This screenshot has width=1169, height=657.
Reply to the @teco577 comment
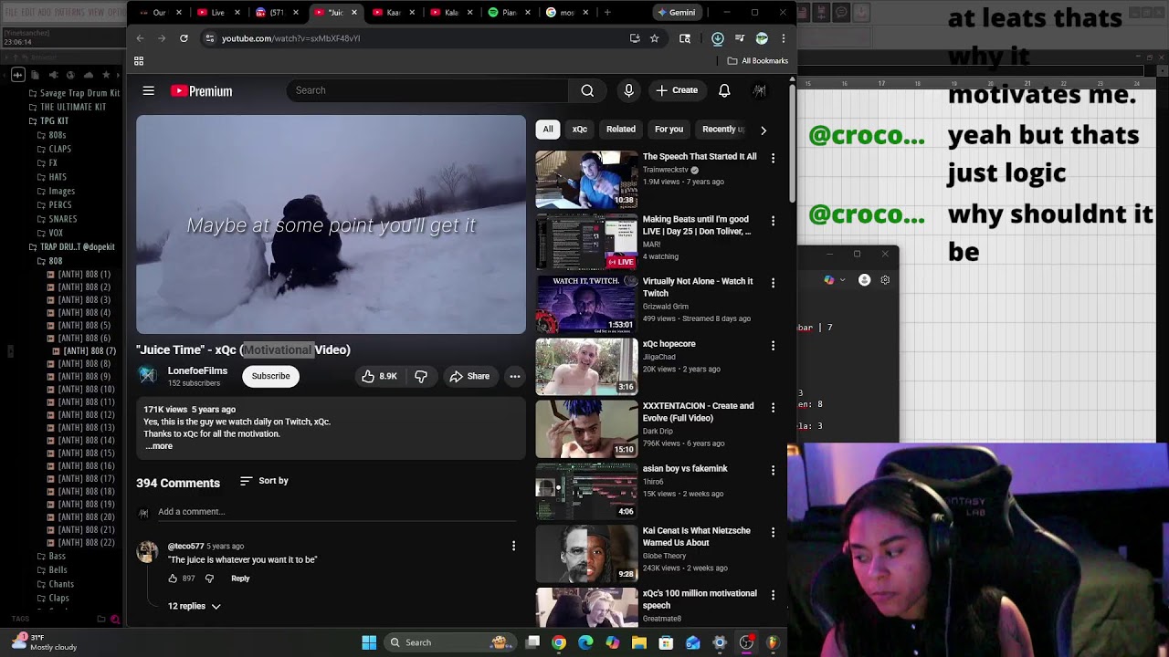click(240, 579)
